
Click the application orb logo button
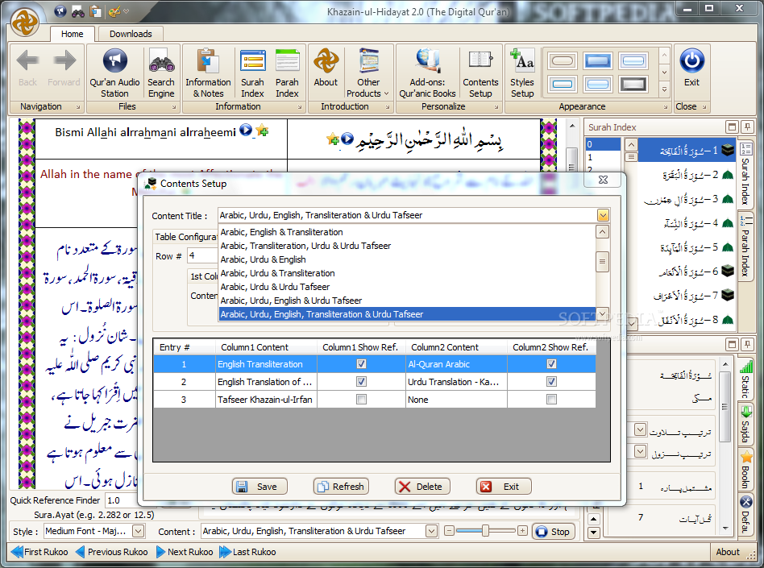pos(25,22)
